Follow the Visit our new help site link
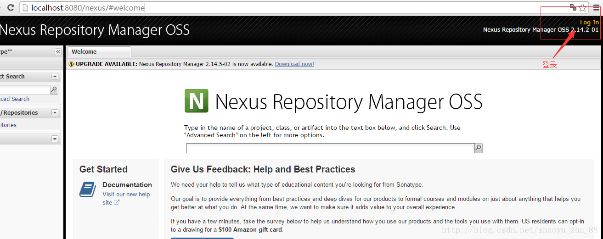 pyautogui.click(x=126, y=198)
